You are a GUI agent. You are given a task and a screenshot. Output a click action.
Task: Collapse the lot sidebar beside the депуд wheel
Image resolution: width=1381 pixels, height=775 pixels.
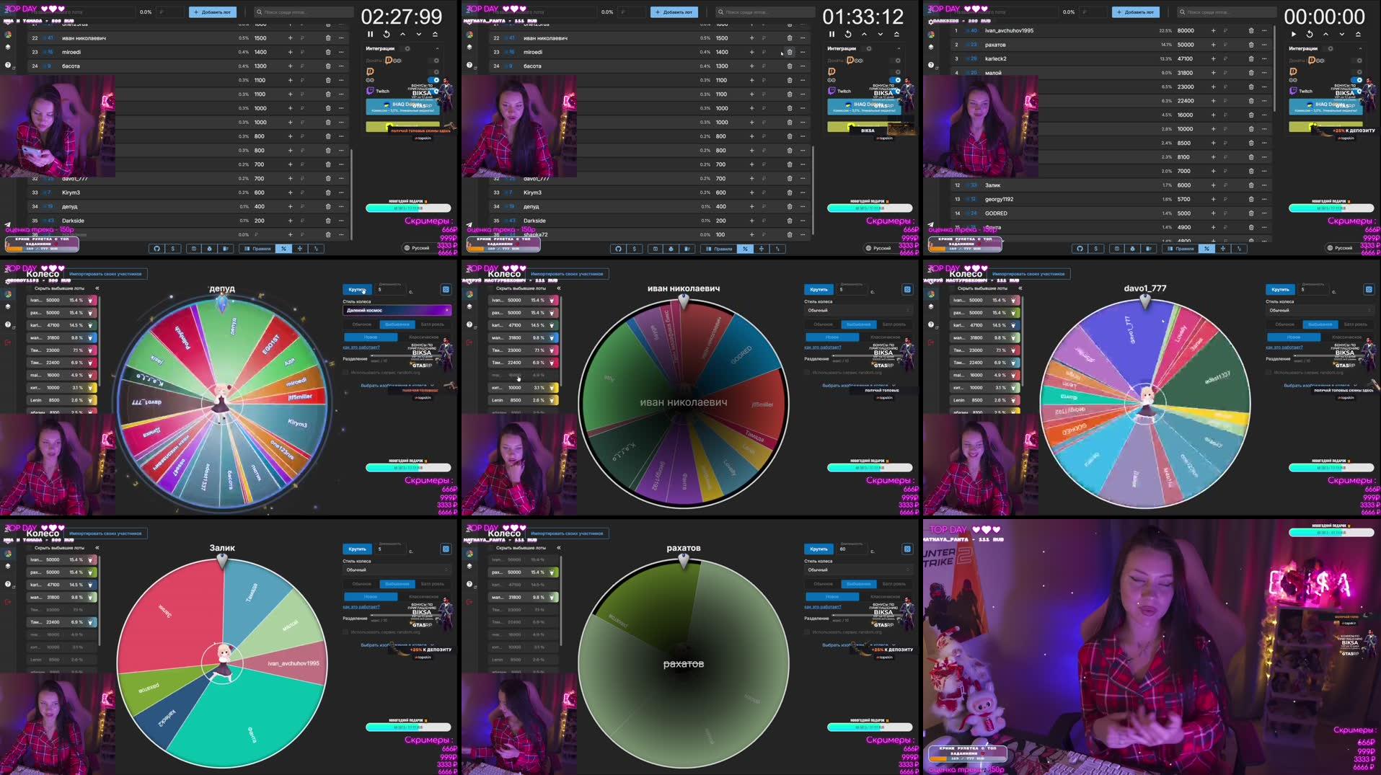click(97, 288)
